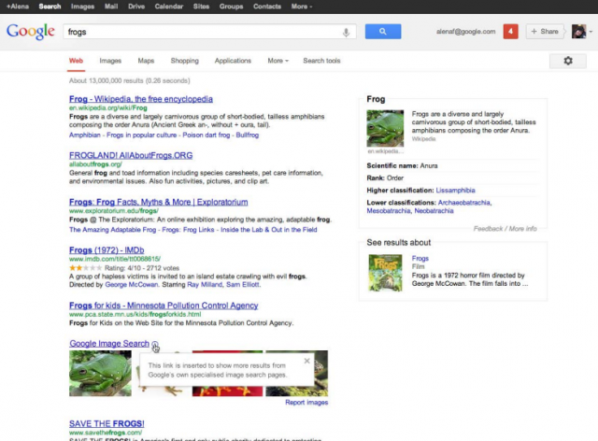Click the Frogs film link in See results about

point(420,258)
